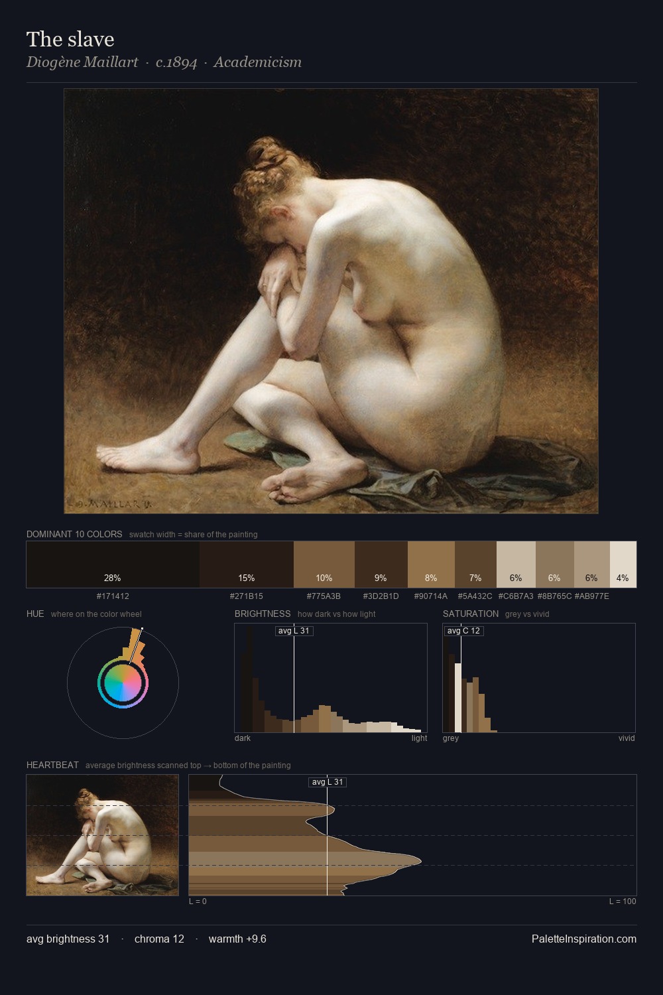
Task: Click hex label '#90714A'
Action: click(431, 596)
